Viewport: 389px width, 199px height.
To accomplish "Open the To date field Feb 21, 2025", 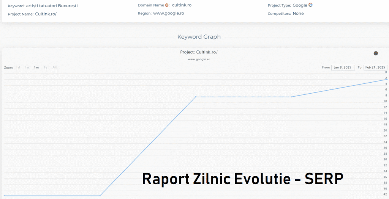I will click(x=375, y=67).
